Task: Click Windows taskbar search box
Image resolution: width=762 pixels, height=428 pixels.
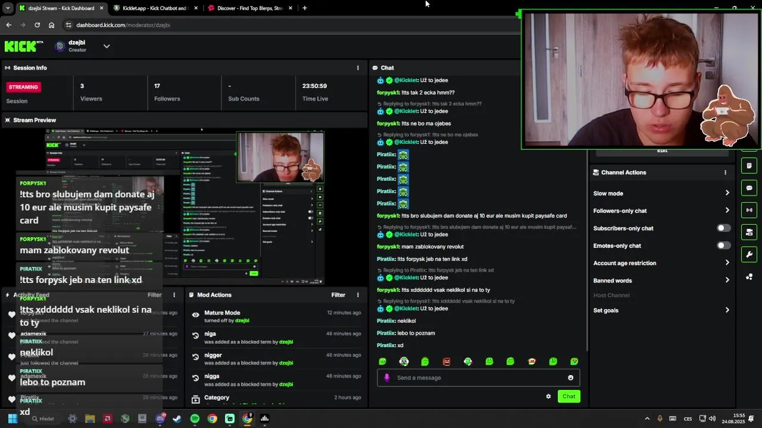Action: pyautogui.click(x=43, y=418)
